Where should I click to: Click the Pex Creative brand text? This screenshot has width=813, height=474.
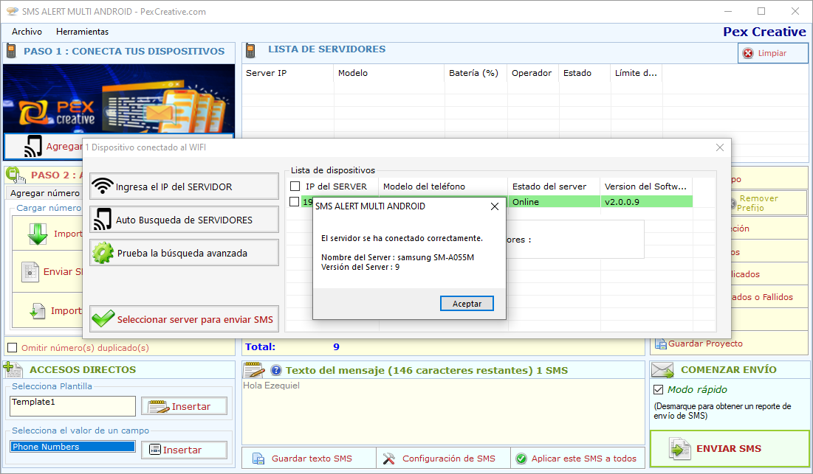click(x=764, y=32)
